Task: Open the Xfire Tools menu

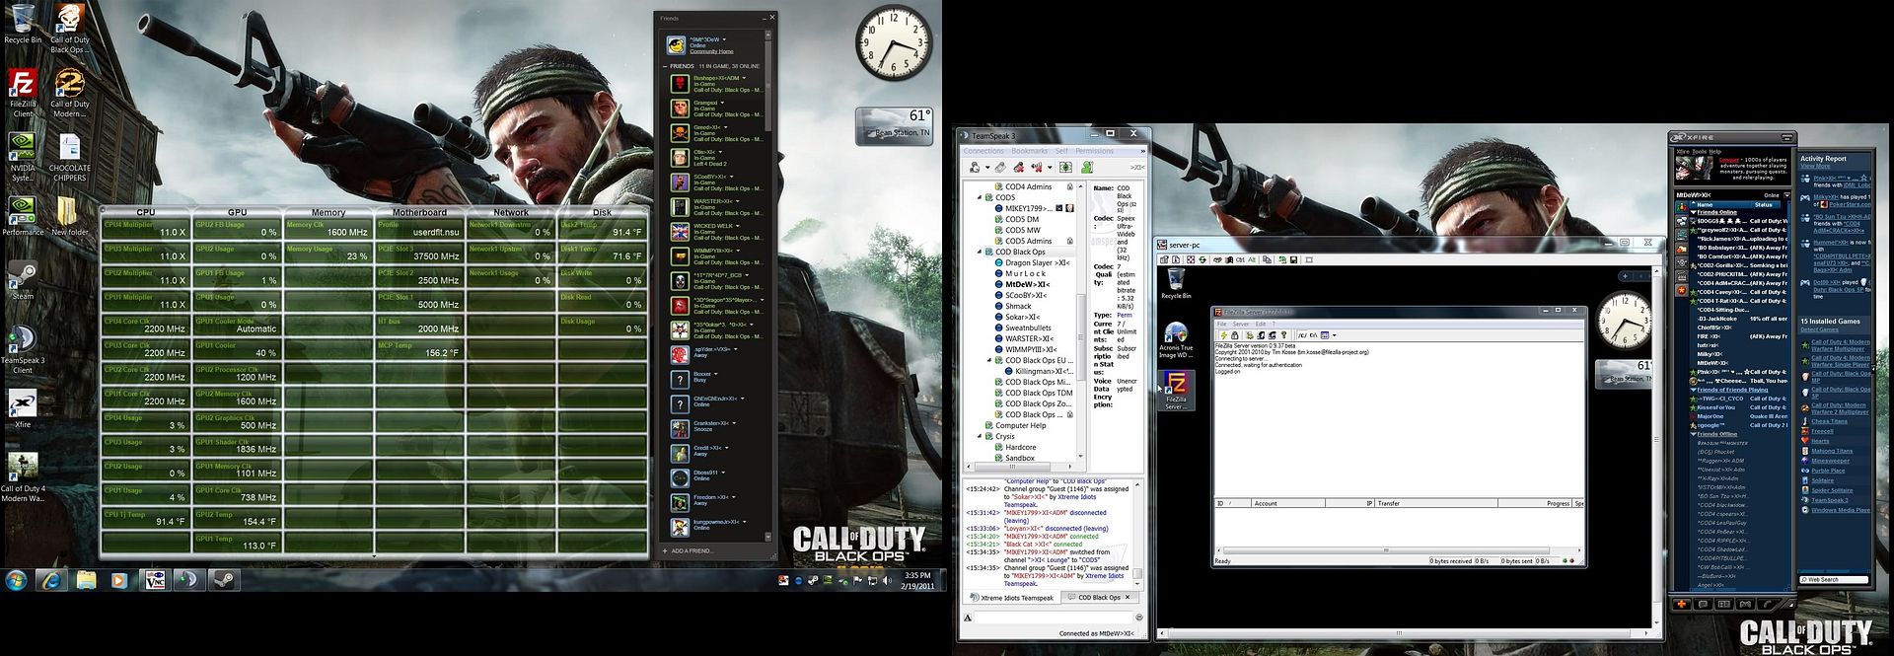Action: click(x=1700, y=152)
